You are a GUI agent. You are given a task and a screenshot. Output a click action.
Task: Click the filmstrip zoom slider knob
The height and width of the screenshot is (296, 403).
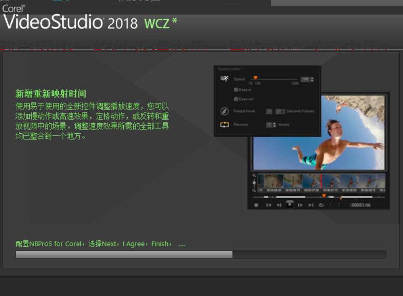pyautogui.click(x=254, y=183)
